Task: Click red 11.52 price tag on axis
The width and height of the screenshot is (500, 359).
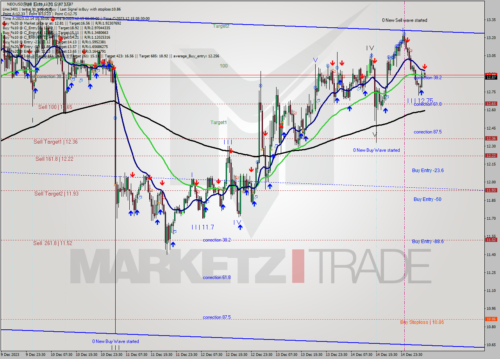Action: click(491, 240)
